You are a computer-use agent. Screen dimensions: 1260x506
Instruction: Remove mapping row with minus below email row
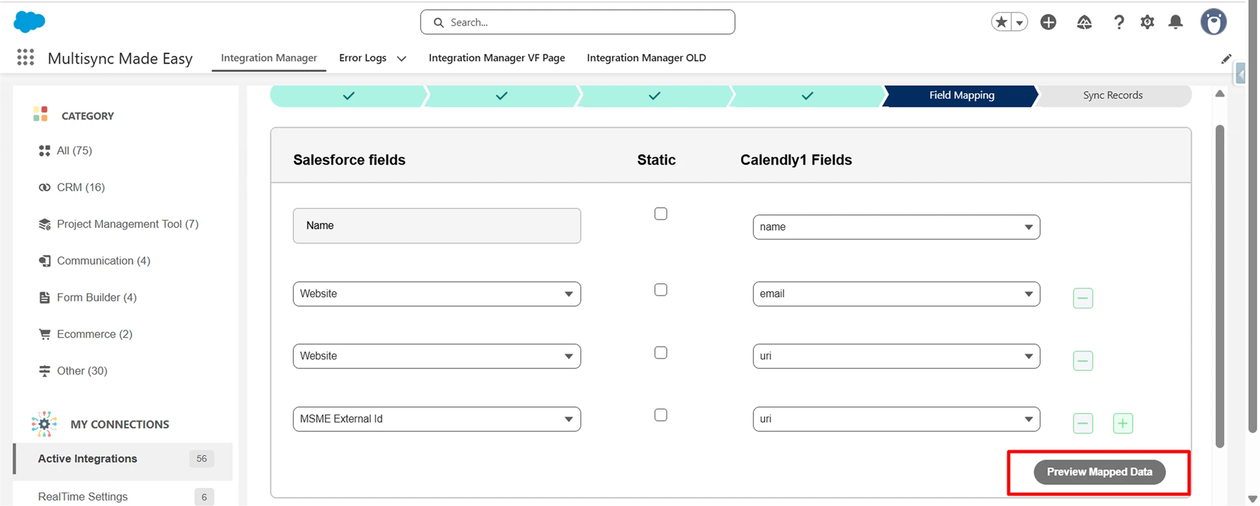click(x=1083, y=360)
